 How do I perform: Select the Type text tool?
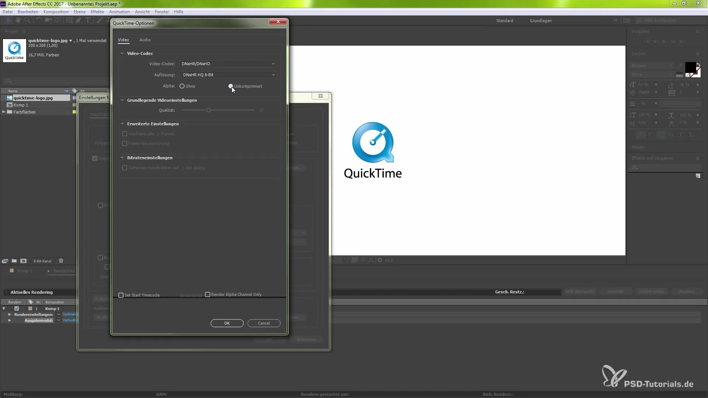coord(88,20)
